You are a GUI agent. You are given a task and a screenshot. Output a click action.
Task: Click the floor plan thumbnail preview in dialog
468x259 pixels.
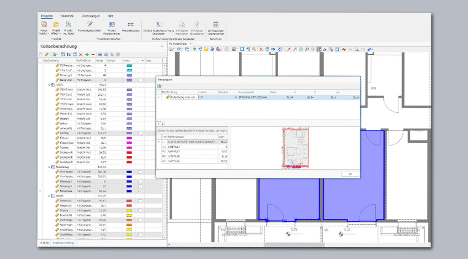(295, 148)
